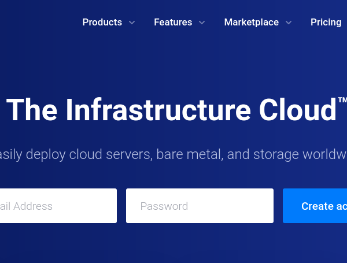The height and width of the screenshot is (263, 347).
Task: Open the Products navigation menu
Action: coord(102,22)
